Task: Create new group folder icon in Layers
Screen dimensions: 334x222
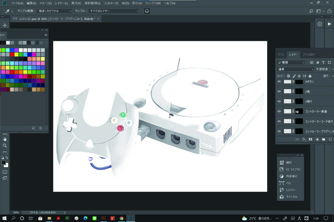Action: pyautogui.click(x=324, y=139)
